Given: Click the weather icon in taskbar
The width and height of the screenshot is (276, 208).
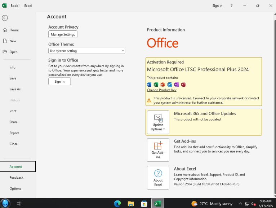Looking at the screenshot, I should coord(194,204).
